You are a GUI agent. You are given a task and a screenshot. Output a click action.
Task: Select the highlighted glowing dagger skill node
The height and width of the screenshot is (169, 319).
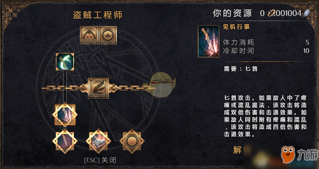tap(65, 115)
